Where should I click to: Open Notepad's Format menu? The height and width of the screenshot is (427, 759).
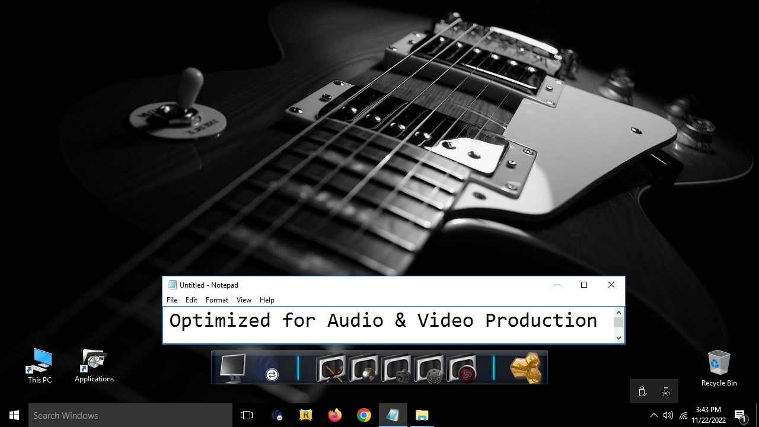point(216,300)
